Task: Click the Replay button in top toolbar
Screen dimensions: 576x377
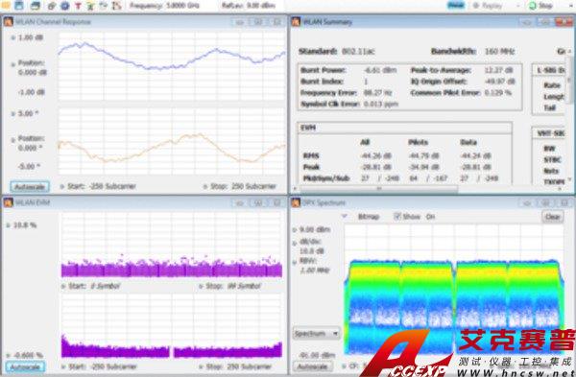Action: pyautogui.click(x=488, y=6)
